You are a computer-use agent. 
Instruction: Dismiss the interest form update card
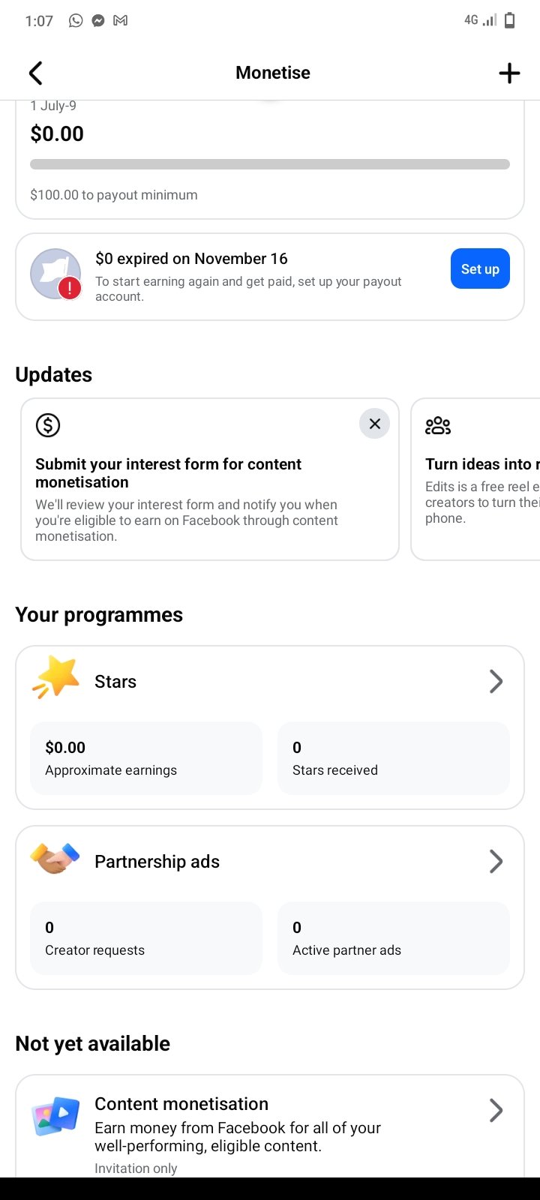point(374,424)
